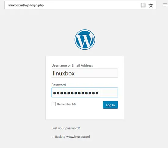This screenshot has width=168, height=148.
Task: Click the masked password dots
Action: coord(76,93)
